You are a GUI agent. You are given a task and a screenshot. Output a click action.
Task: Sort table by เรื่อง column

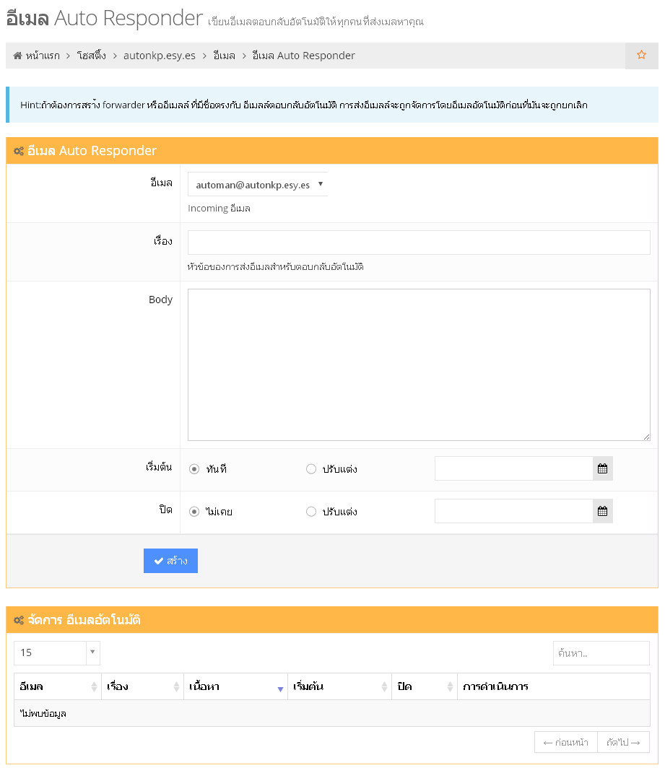click(x=142, y=686)
